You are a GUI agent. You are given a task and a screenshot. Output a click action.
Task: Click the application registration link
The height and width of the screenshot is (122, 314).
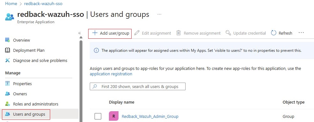tap(111, 74)
